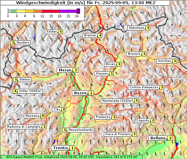Screen dimensions: 187x159
Task: Select the Trento city label
Action: tap(60, 148)
